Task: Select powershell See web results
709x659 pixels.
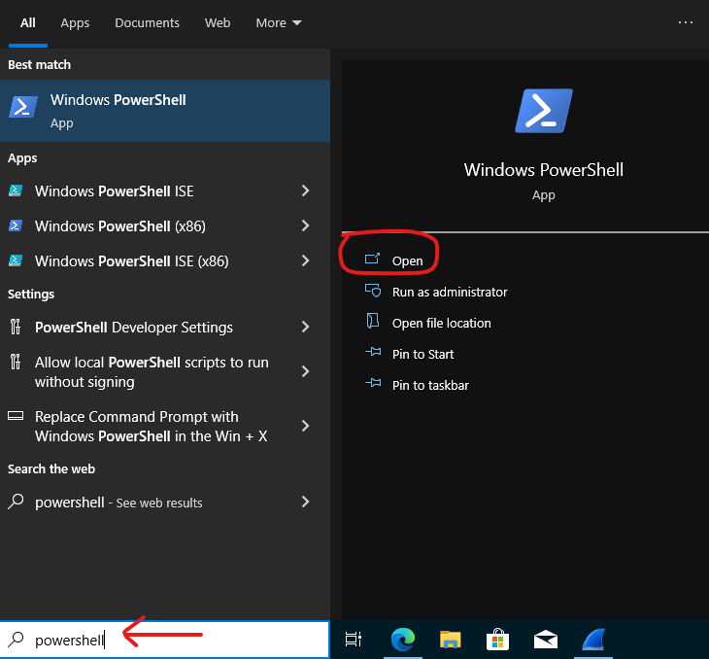Action: click(x=165, y=503)
